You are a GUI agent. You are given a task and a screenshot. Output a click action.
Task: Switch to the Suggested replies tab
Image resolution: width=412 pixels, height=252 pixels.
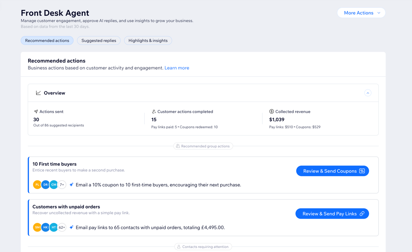(99, 40)
